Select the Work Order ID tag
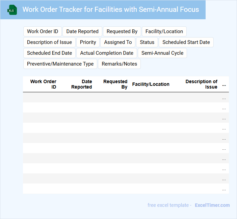The width and height of the screenshot is (237, 219). point(43,31)
